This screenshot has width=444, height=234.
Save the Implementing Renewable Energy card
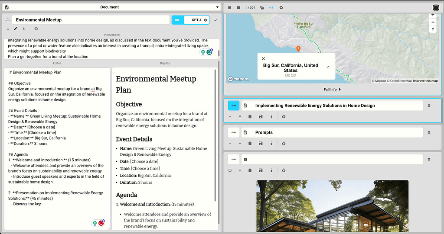point(261,116)
